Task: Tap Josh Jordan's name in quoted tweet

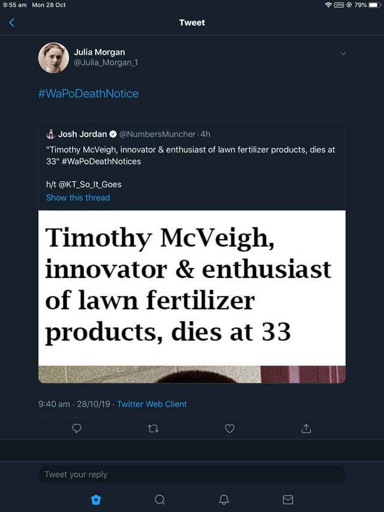Action: point(82,134)
